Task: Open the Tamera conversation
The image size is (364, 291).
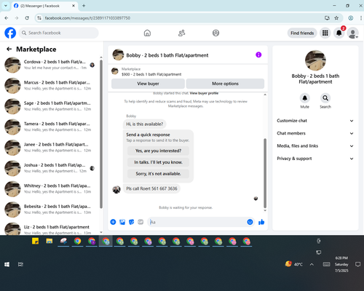Action: pyautogui.click(x=50, y=127)
